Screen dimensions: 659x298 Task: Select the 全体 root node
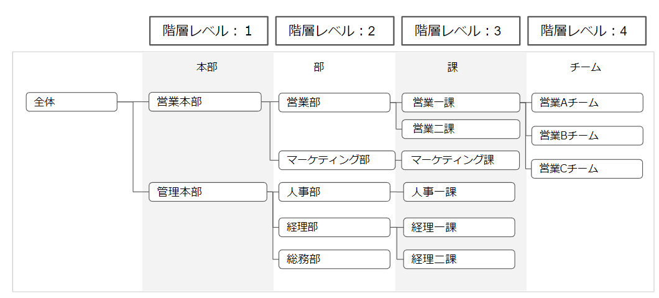click(x=71, y=102)
